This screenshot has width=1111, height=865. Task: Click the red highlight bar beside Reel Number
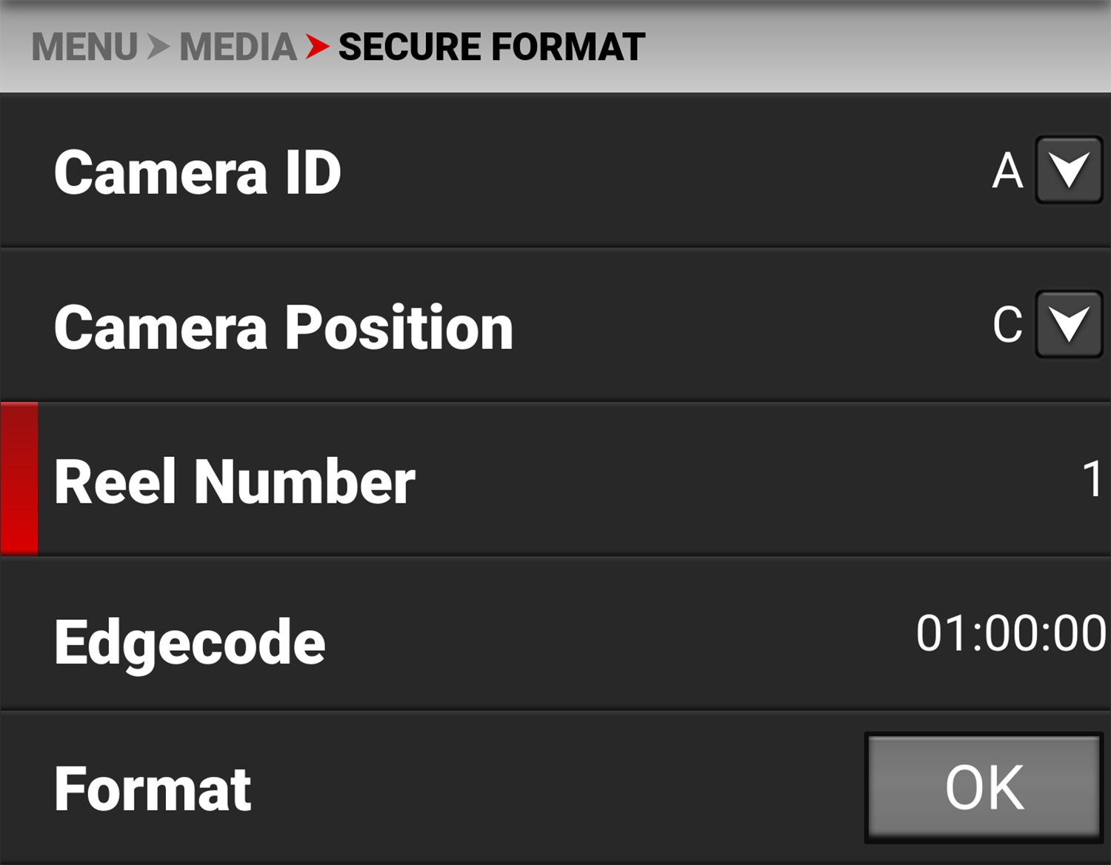coord(19,479)
